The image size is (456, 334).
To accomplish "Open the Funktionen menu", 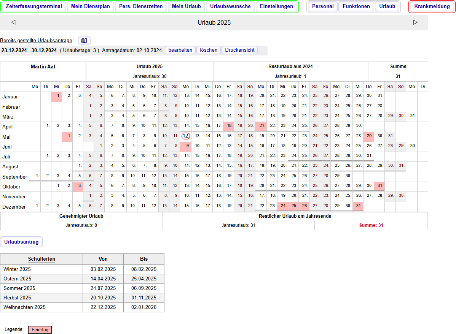I will (356, 6).
